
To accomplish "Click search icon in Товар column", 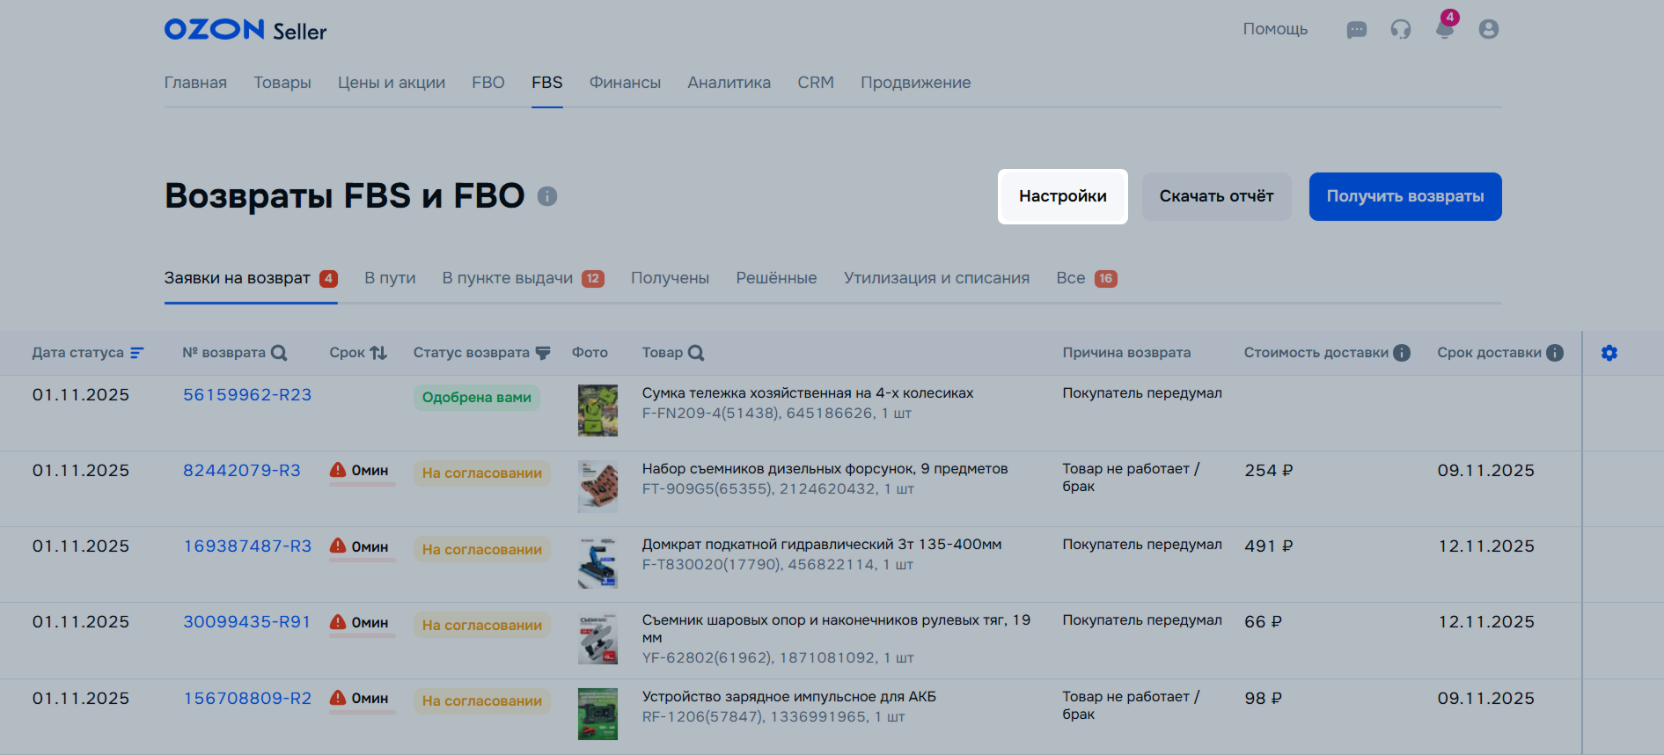I will pos(696,353).
